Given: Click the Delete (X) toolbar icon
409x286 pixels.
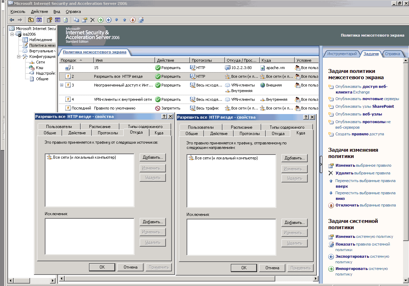Looking at the screenshot, I should pyautogui.click(x=92, y=20).
